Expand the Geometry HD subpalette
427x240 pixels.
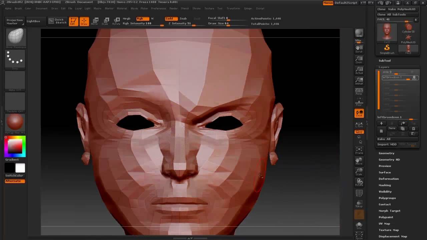click(389, 159)
